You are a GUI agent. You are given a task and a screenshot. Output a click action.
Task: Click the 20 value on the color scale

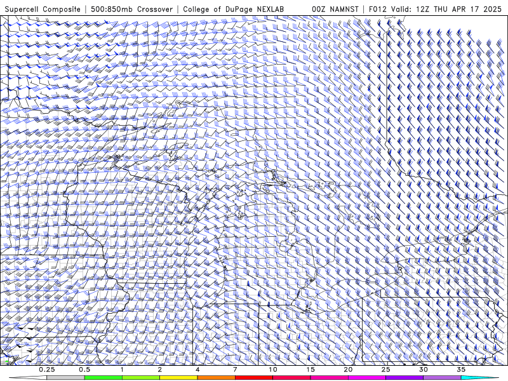[348, 370]
